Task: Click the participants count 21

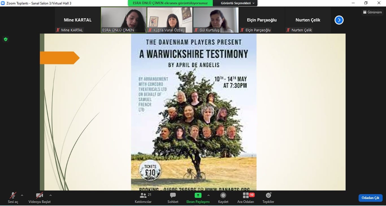Action: point(149,195)
